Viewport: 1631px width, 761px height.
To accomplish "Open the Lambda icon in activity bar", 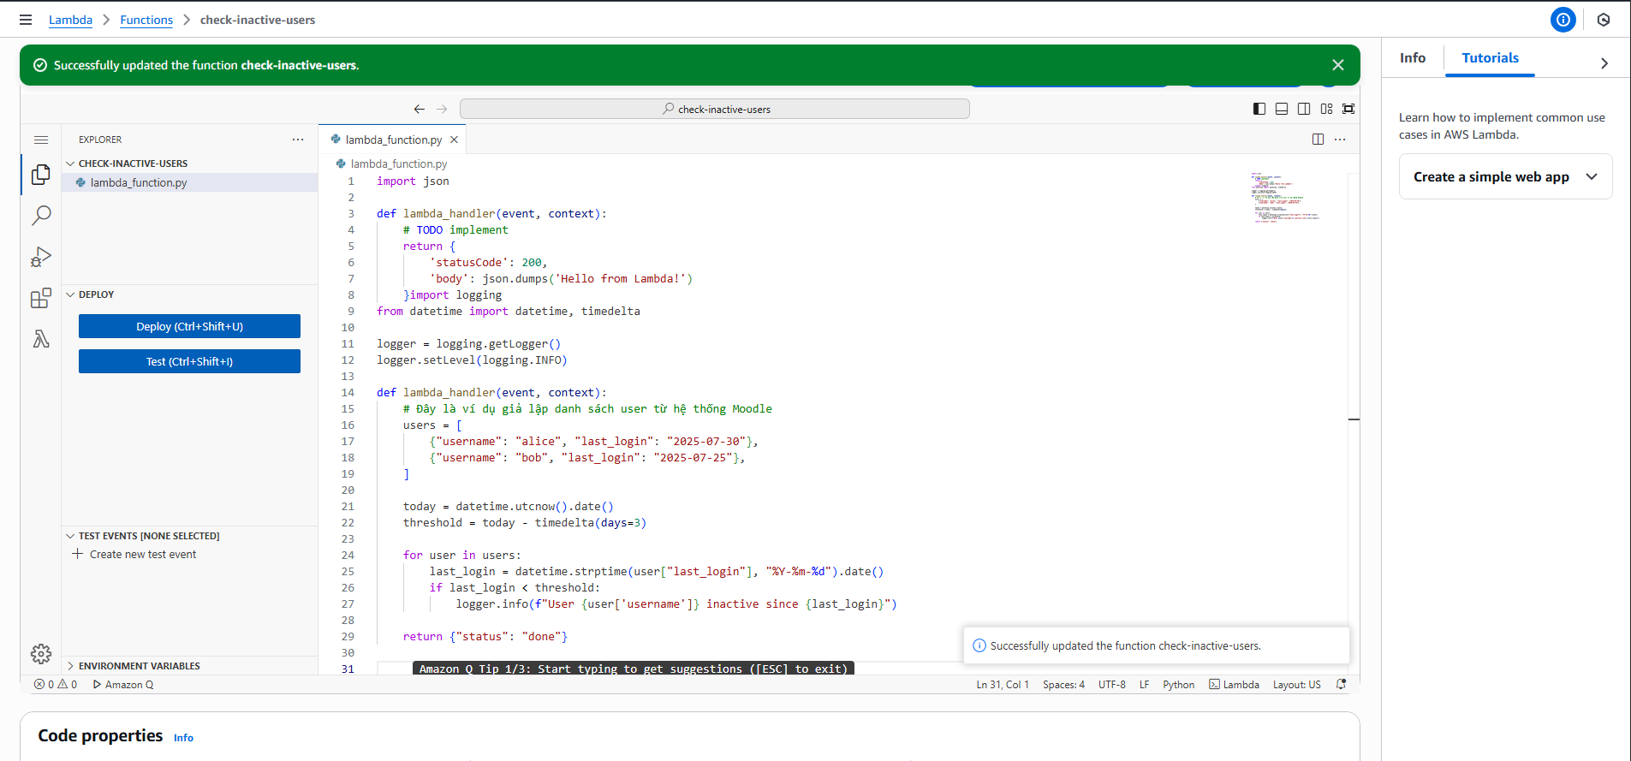I will point(41,339).
